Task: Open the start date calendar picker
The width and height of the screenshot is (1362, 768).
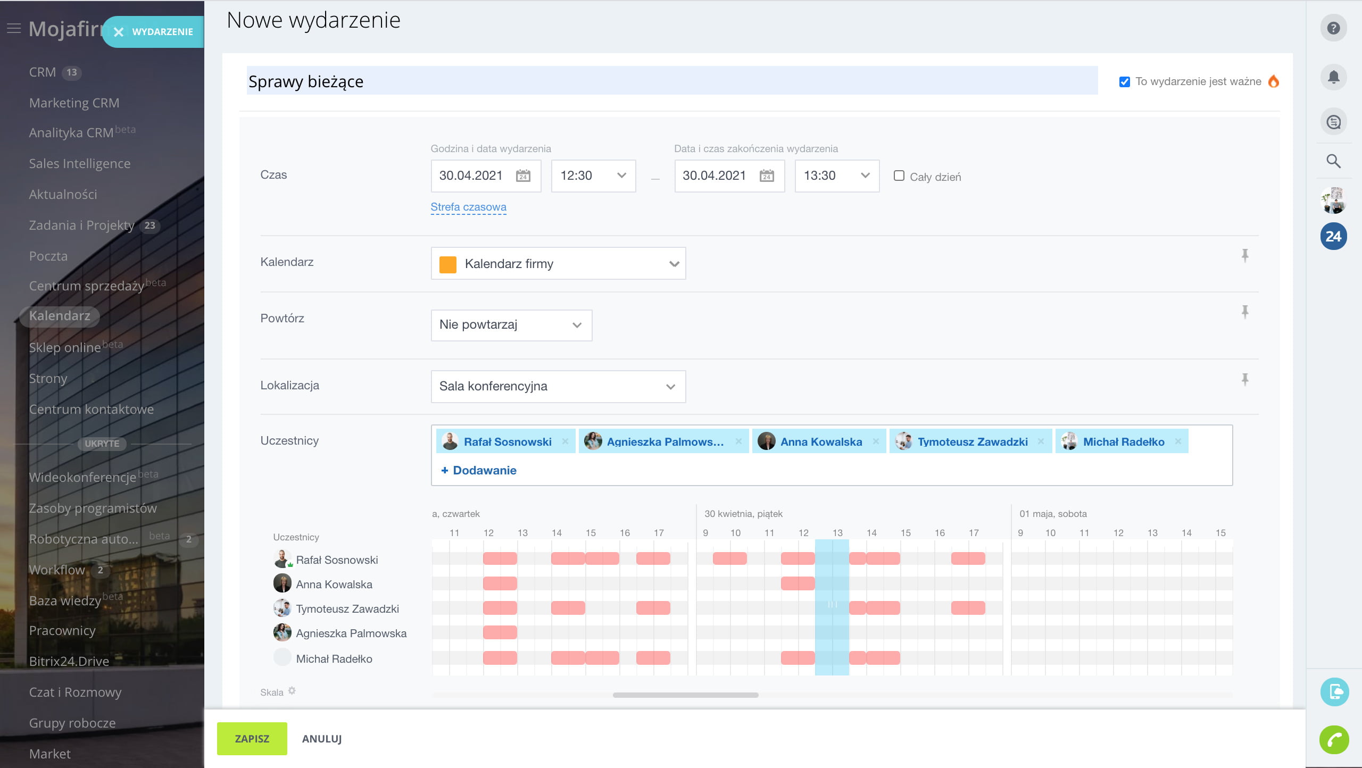Action: pos(523,176)
